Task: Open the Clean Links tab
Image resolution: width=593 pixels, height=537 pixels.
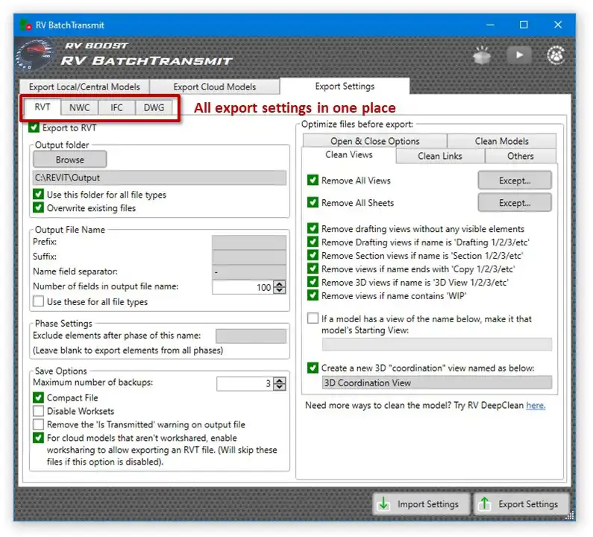Action: 440,156
